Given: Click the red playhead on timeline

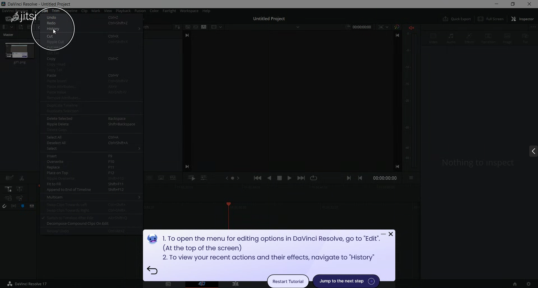Looking at the screenshot, I should pos(228,204).
